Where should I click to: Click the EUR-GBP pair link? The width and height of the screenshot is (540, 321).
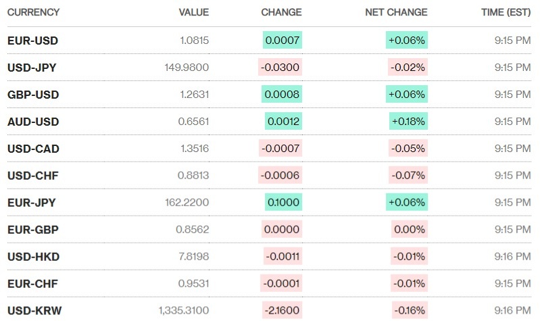point(32,230)
